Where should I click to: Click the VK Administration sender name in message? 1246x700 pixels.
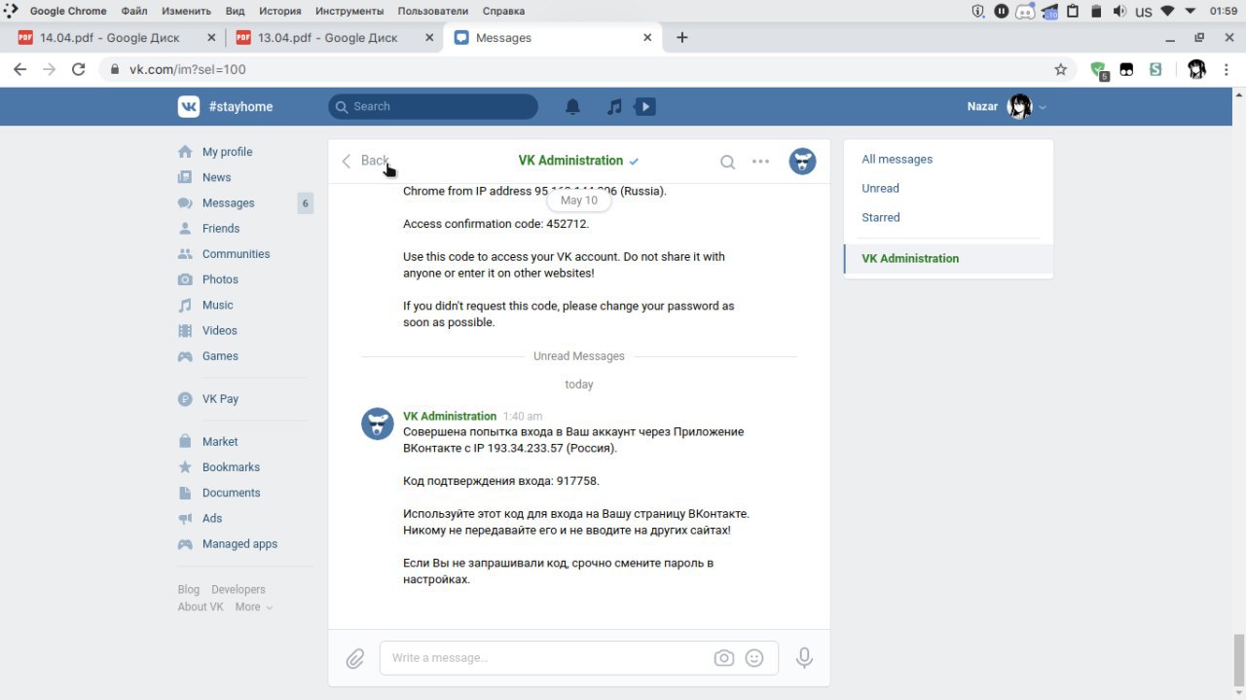450,416
